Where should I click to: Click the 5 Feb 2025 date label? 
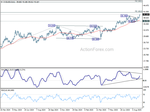(89, 110)
